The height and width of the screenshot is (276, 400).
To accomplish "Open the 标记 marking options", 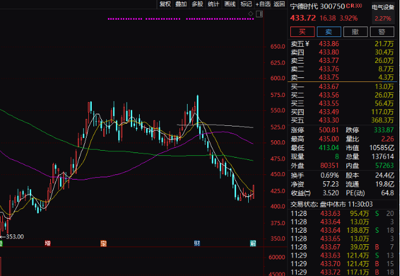I will (x=246, y=4).
